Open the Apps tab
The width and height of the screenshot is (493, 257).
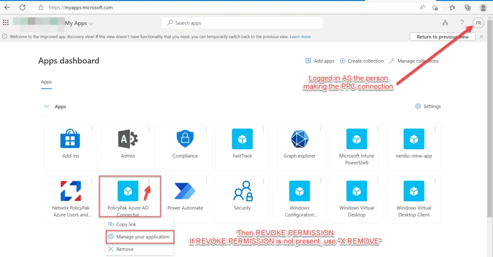(47, 82)
